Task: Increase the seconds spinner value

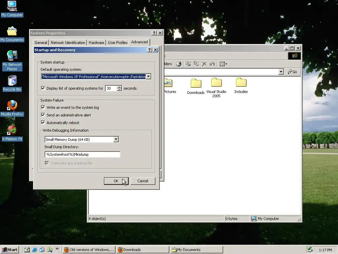Action: [x=119, y=87]
